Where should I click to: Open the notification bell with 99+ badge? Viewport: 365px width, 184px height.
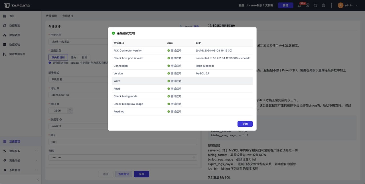click(300, 5)
